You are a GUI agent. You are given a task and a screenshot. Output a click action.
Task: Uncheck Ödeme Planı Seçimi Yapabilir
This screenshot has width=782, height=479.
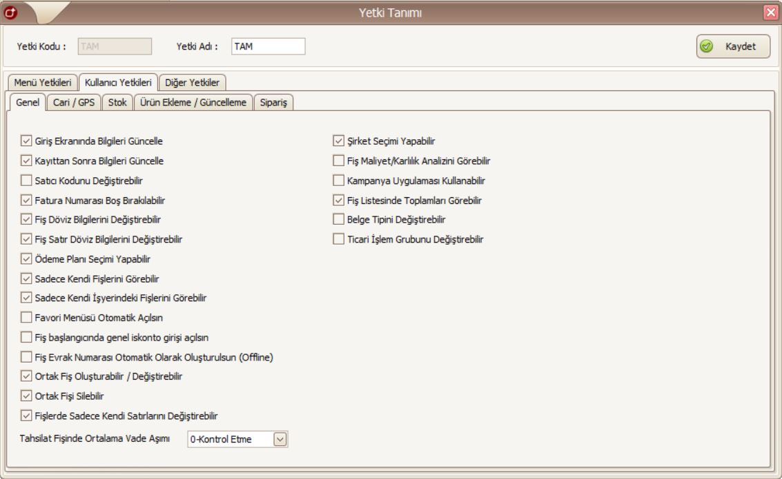pyautogui.click(x=27, y=259)
